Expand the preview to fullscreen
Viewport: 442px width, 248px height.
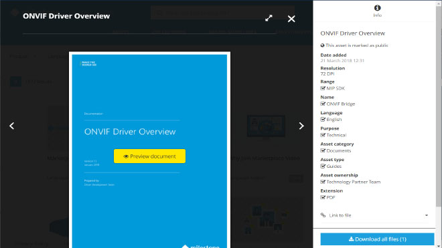tap(269, 18)
